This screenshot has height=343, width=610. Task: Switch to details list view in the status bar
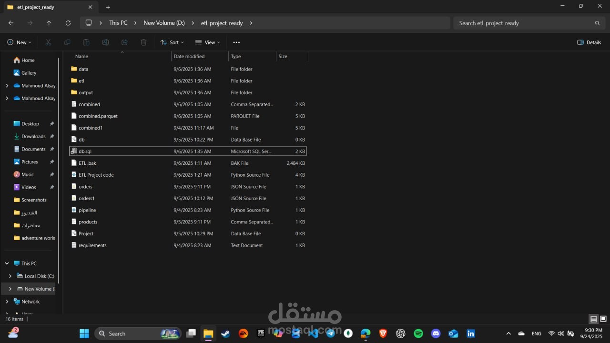pos(593,319)
